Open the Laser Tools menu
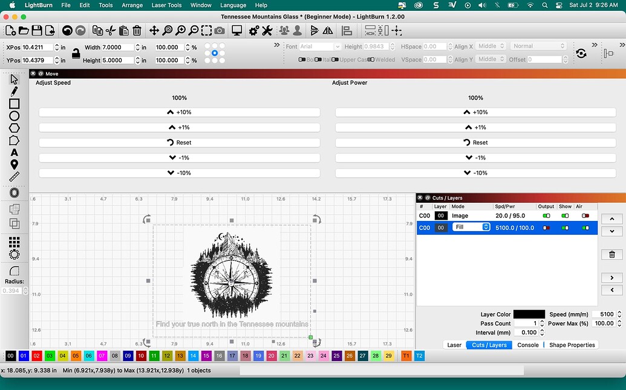This screenshot has width=626, height=390. click(x=166, y=5)
